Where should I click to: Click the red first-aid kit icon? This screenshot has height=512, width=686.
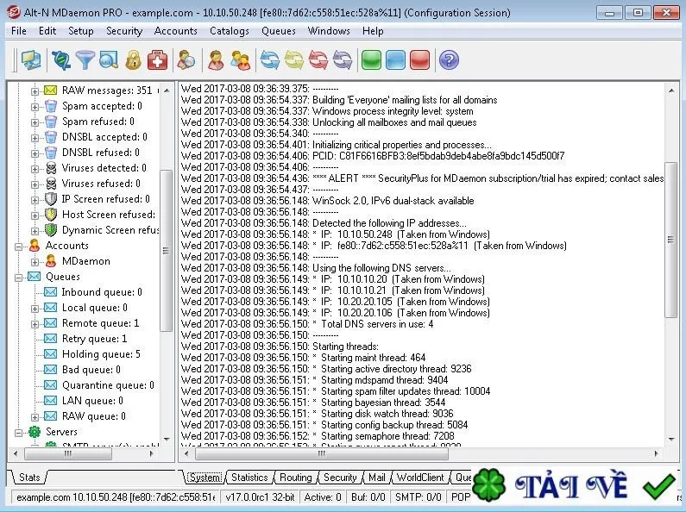(x=158, y=60)
